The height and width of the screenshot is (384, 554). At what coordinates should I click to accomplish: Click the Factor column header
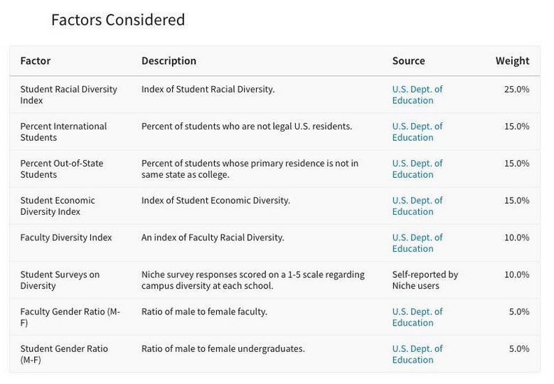point(36,60)
